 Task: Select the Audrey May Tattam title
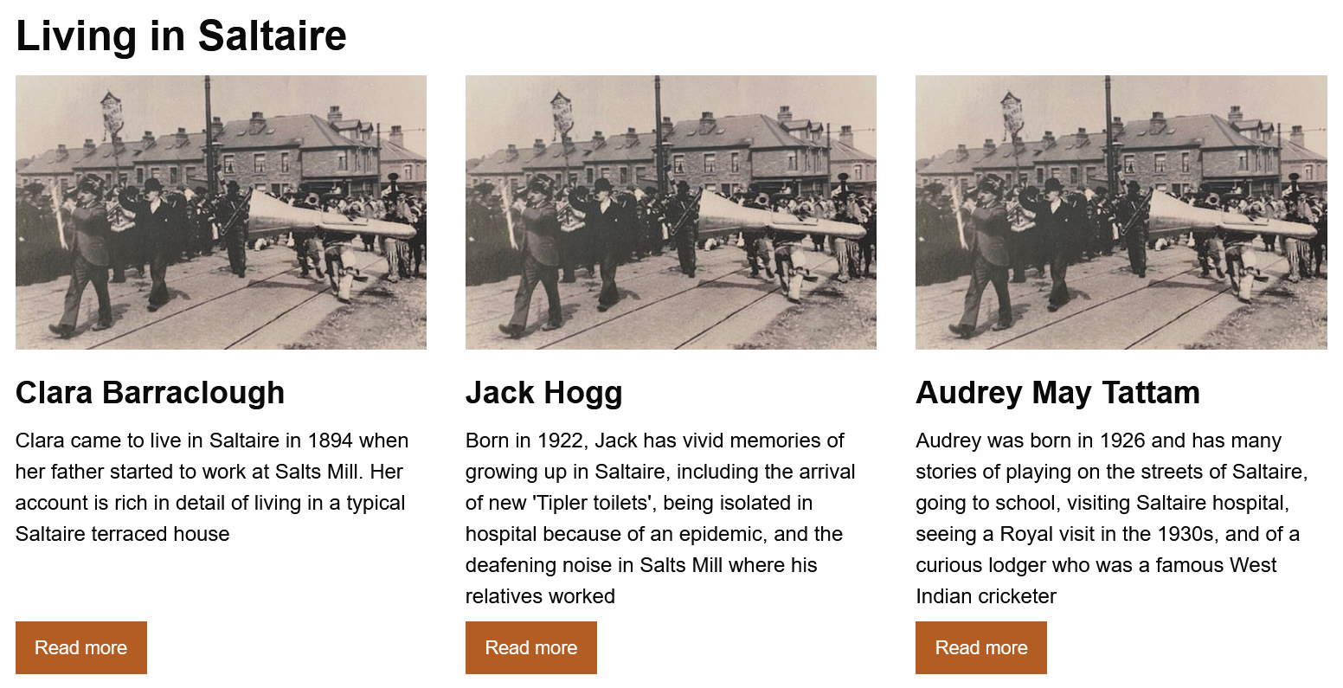point(1057,393)
